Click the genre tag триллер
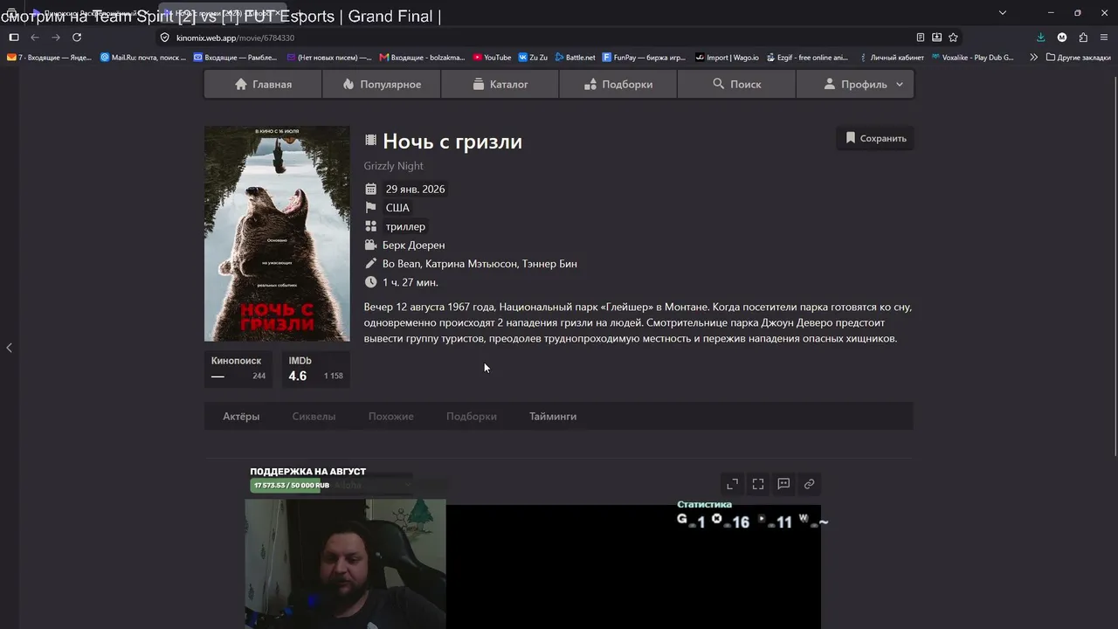Viewport: 1118px width, 629px height. pos(405,226)
